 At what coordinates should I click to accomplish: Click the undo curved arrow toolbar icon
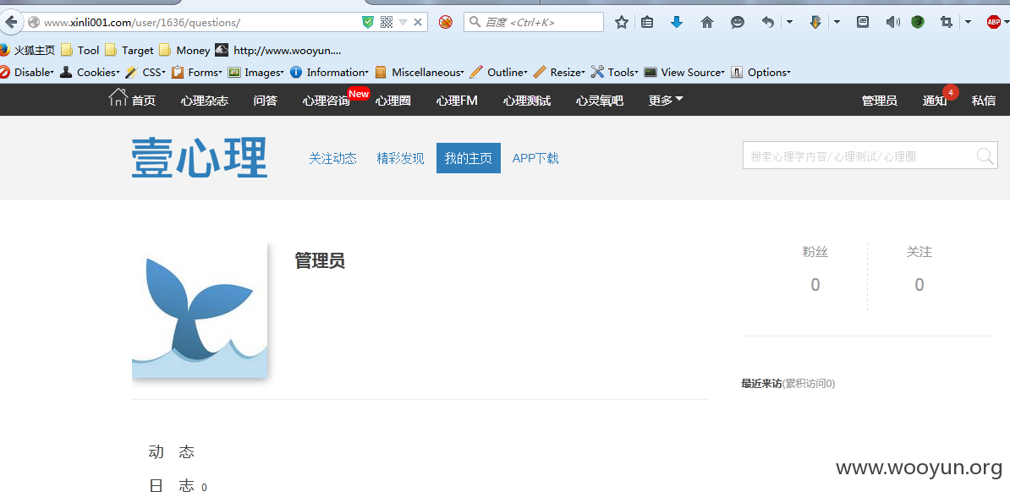click(x=768, y=23)
